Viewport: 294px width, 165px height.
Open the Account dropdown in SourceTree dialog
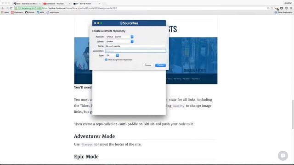coord(119,37)
